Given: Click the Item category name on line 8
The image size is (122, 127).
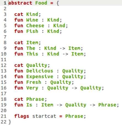Looking at the screenshot, I should (x=32, y=43).
